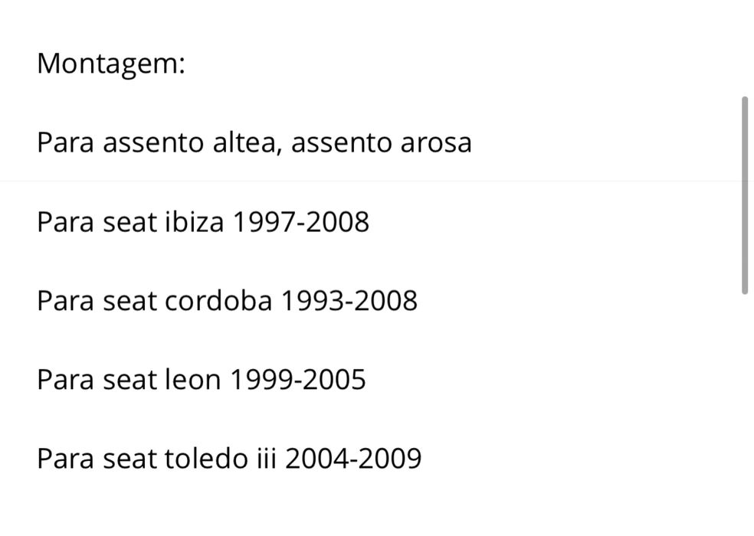Select the Para seat cordoba line
Image resolution: width=754 pixels, height=536 pixels.
[227, 301]
